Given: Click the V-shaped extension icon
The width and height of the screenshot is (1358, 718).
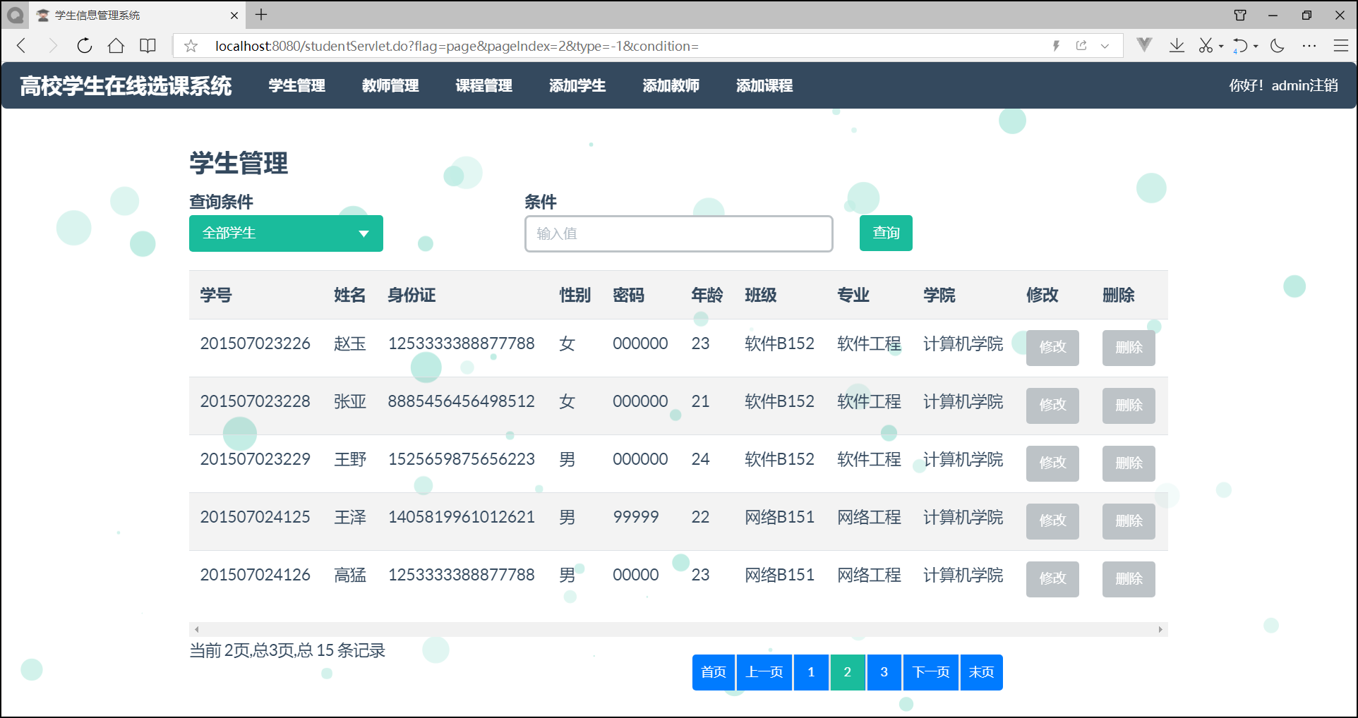Looking at the screenshot, I should 1144,45.
